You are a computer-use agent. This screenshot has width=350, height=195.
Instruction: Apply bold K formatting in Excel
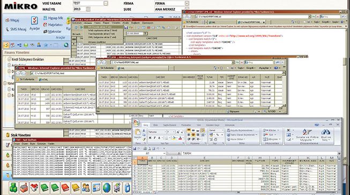[x=151, y=138]
